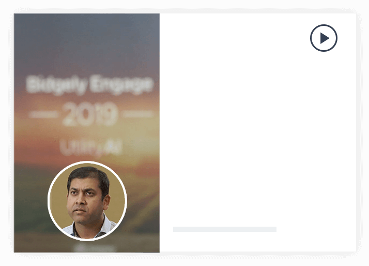Click the sunset glow beside UtilityAI text
Screen dimensions: 369x266
coord(141,147)
